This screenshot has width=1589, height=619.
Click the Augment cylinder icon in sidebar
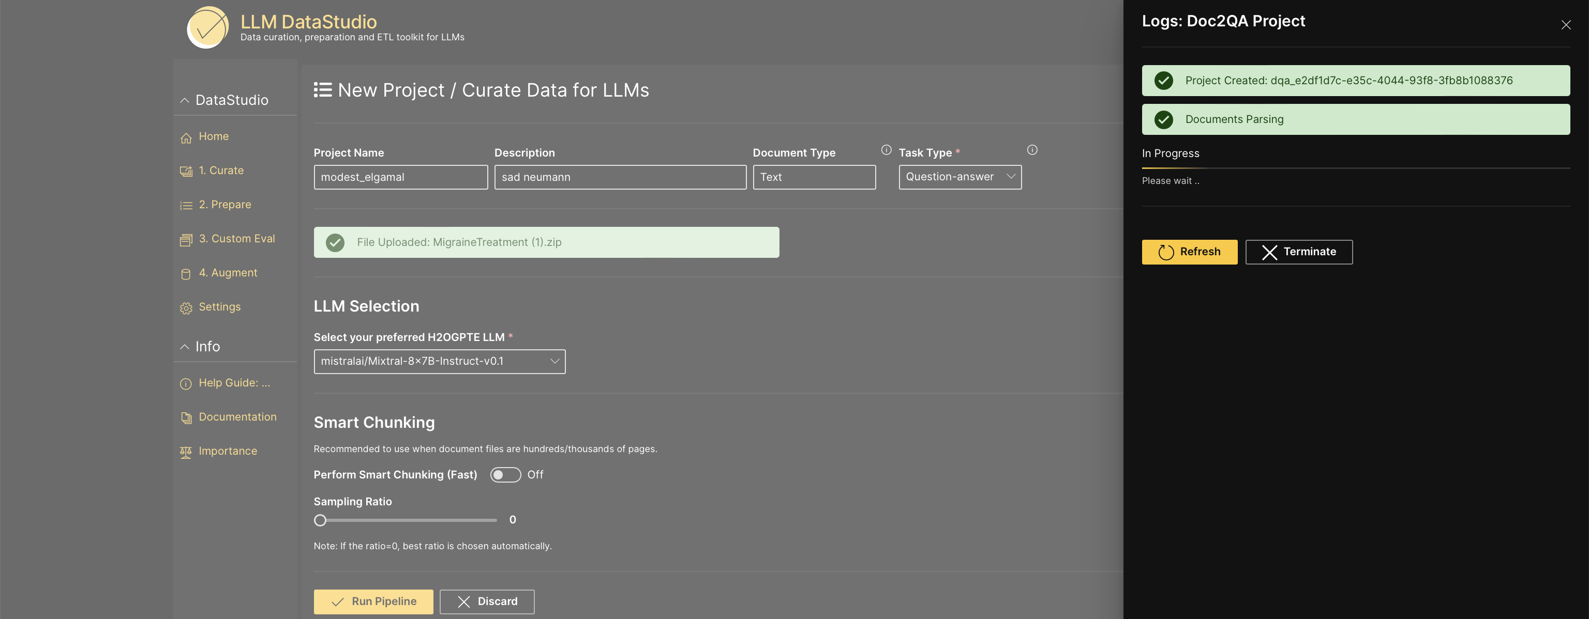point(186,273)
